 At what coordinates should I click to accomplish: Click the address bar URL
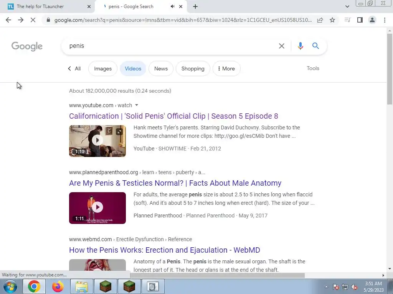(183, 20)
